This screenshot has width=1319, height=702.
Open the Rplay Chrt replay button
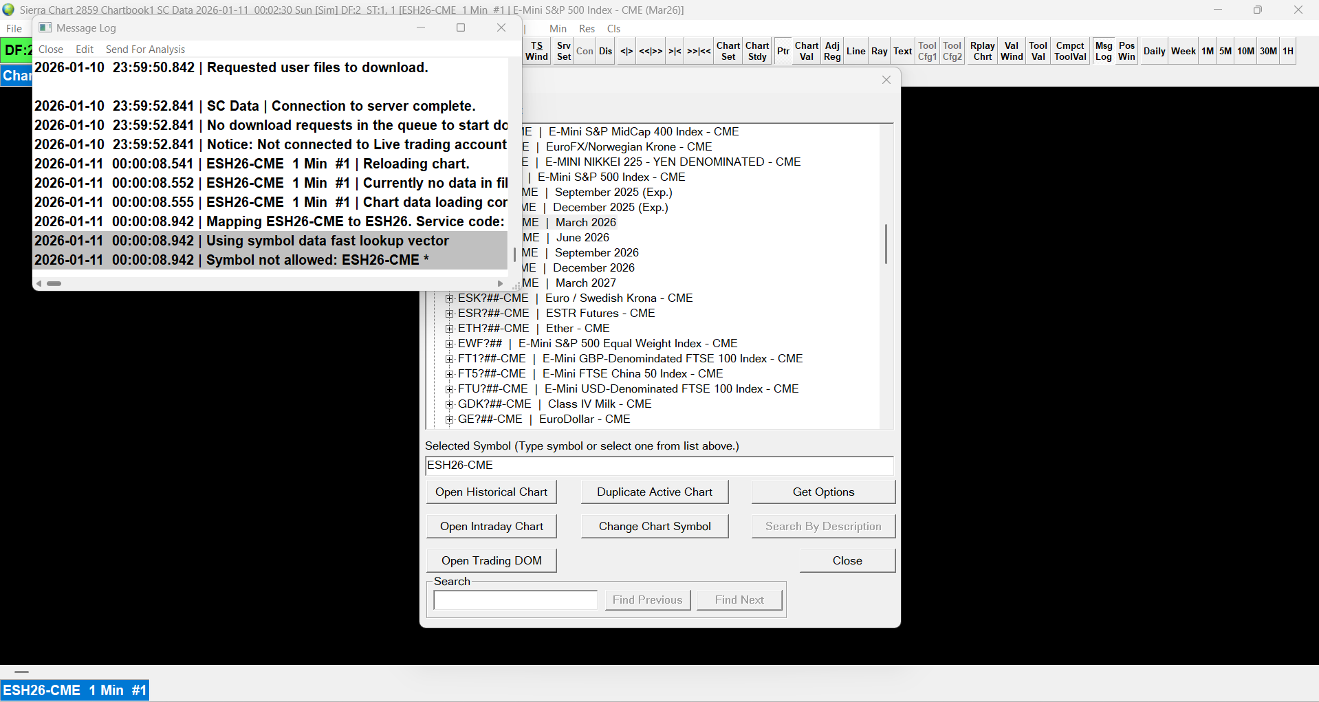click(983, 51)
